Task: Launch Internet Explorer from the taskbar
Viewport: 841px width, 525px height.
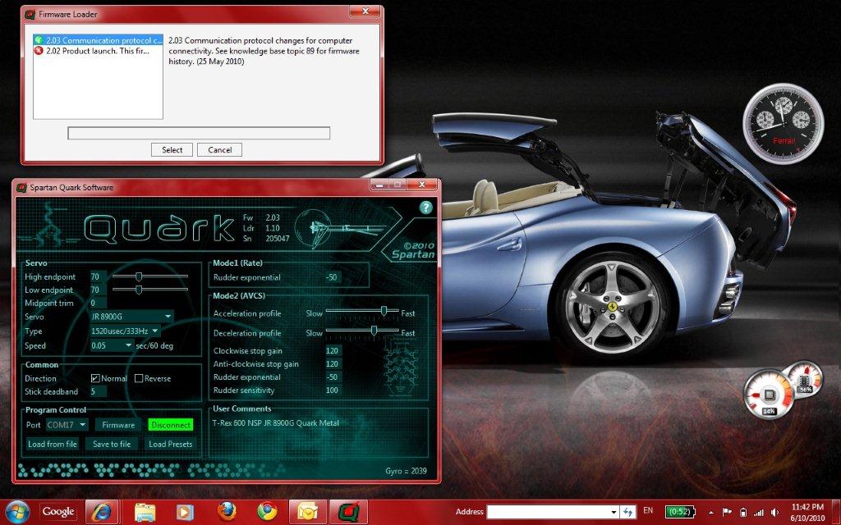Action: (x=102, y=512)
